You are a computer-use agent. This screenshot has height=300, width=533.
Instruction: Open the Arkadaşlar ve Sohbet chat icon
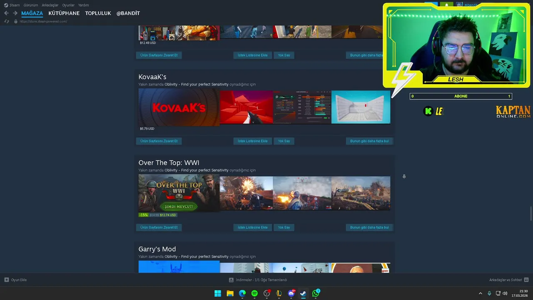pyautogui.click(x=526, y=280)
